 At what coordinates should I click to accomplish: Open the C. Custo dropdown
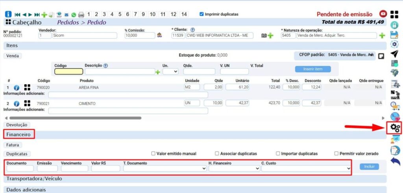point(306,168)
